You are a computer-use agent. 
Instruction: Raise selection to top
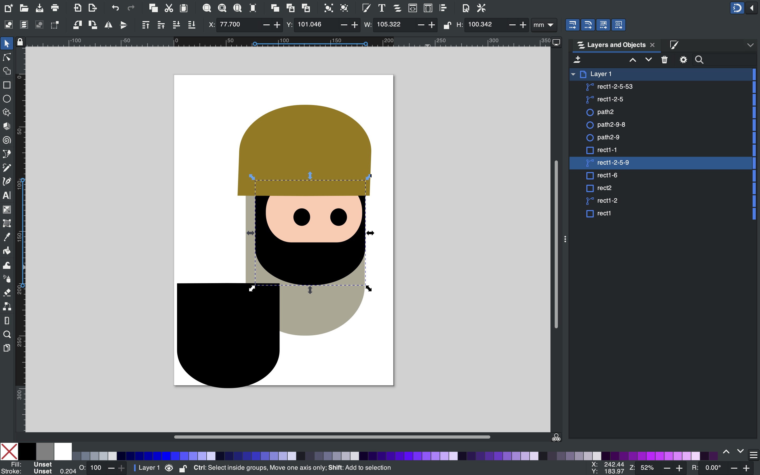click(145, 25)
